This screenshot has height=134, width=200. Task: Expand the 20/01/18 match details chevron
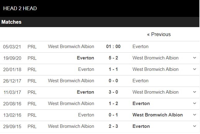tap(194, 69)
